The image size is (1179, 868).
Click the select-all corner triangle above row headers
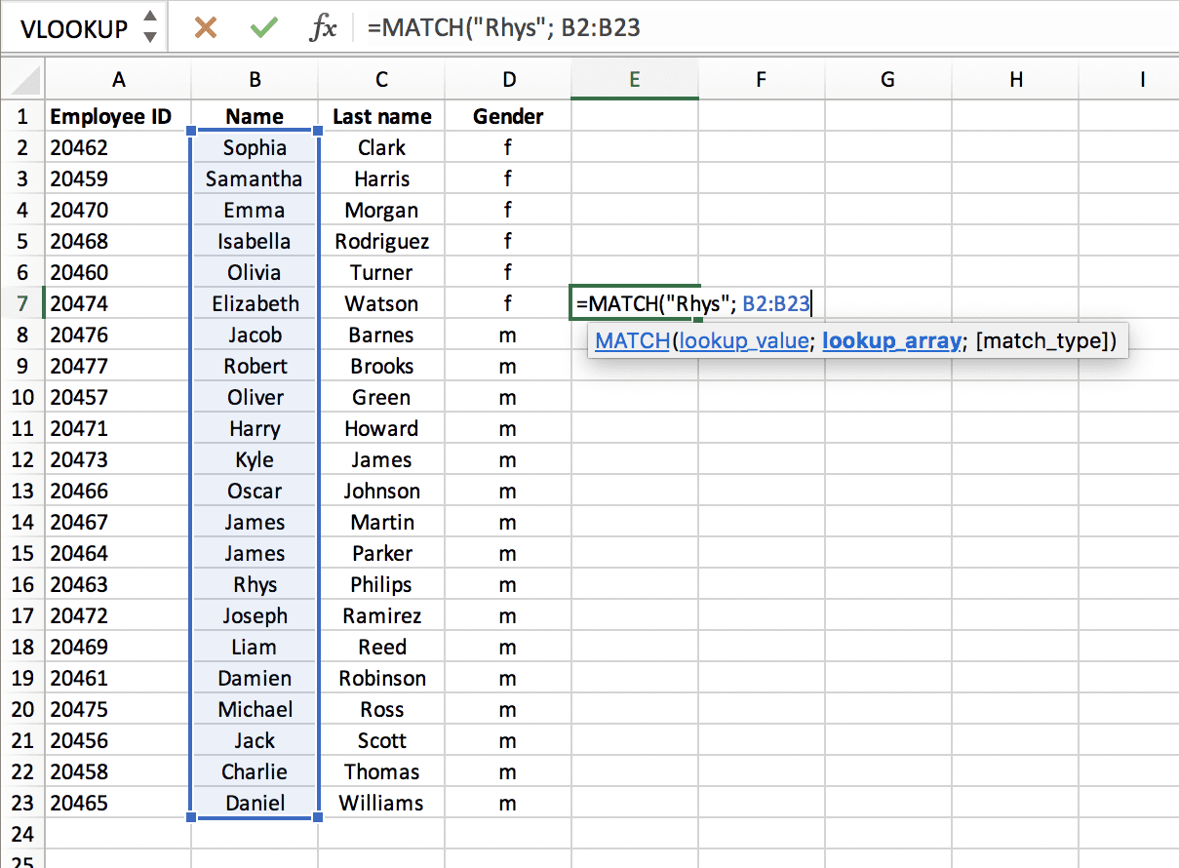pos(21,77)
